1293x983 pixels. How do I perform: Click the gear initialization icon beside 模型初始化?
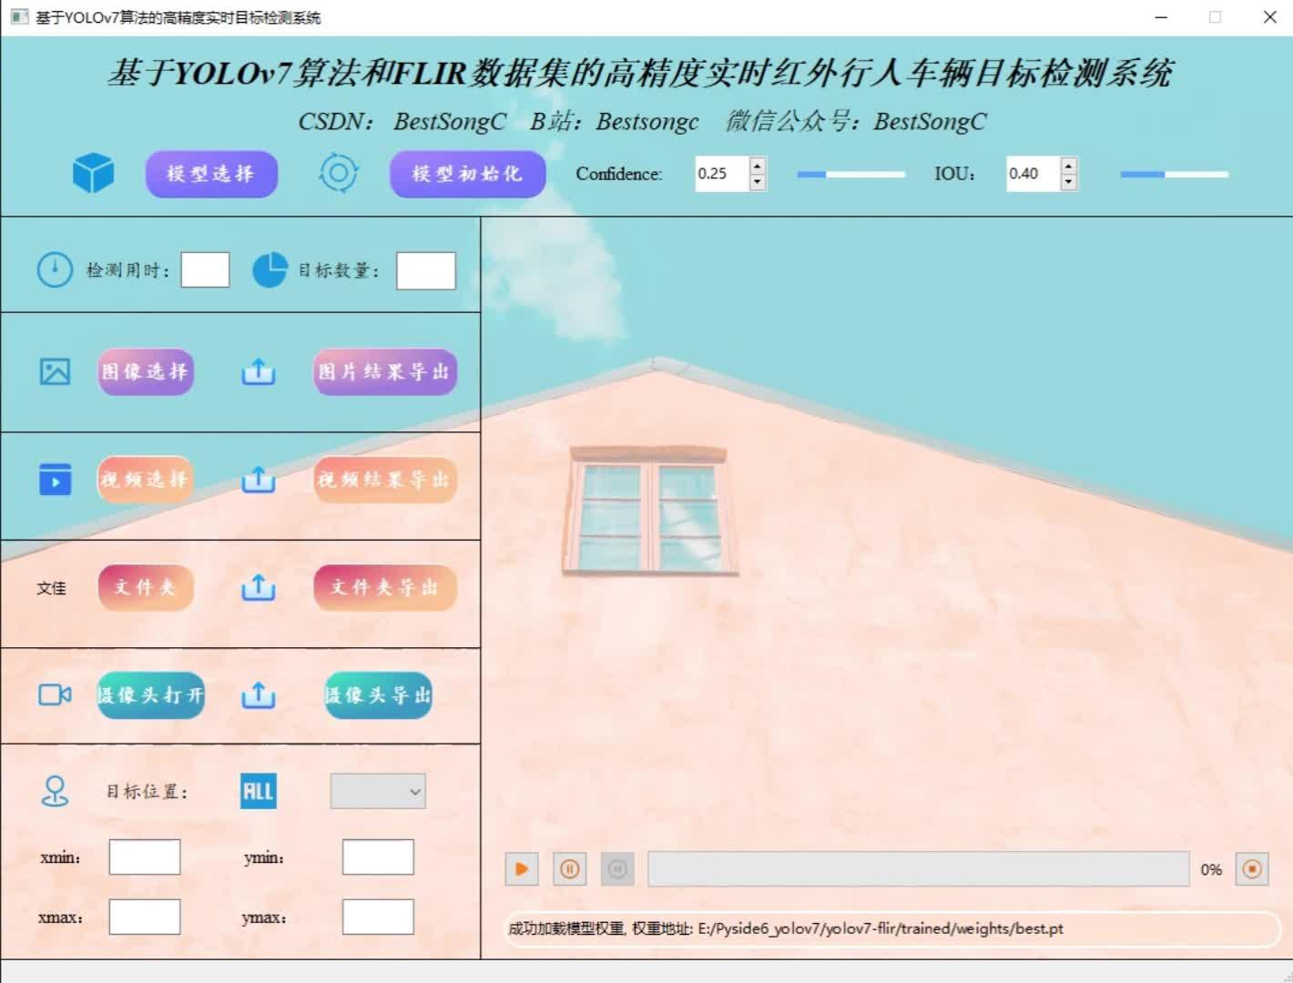(x=338, y=174)
